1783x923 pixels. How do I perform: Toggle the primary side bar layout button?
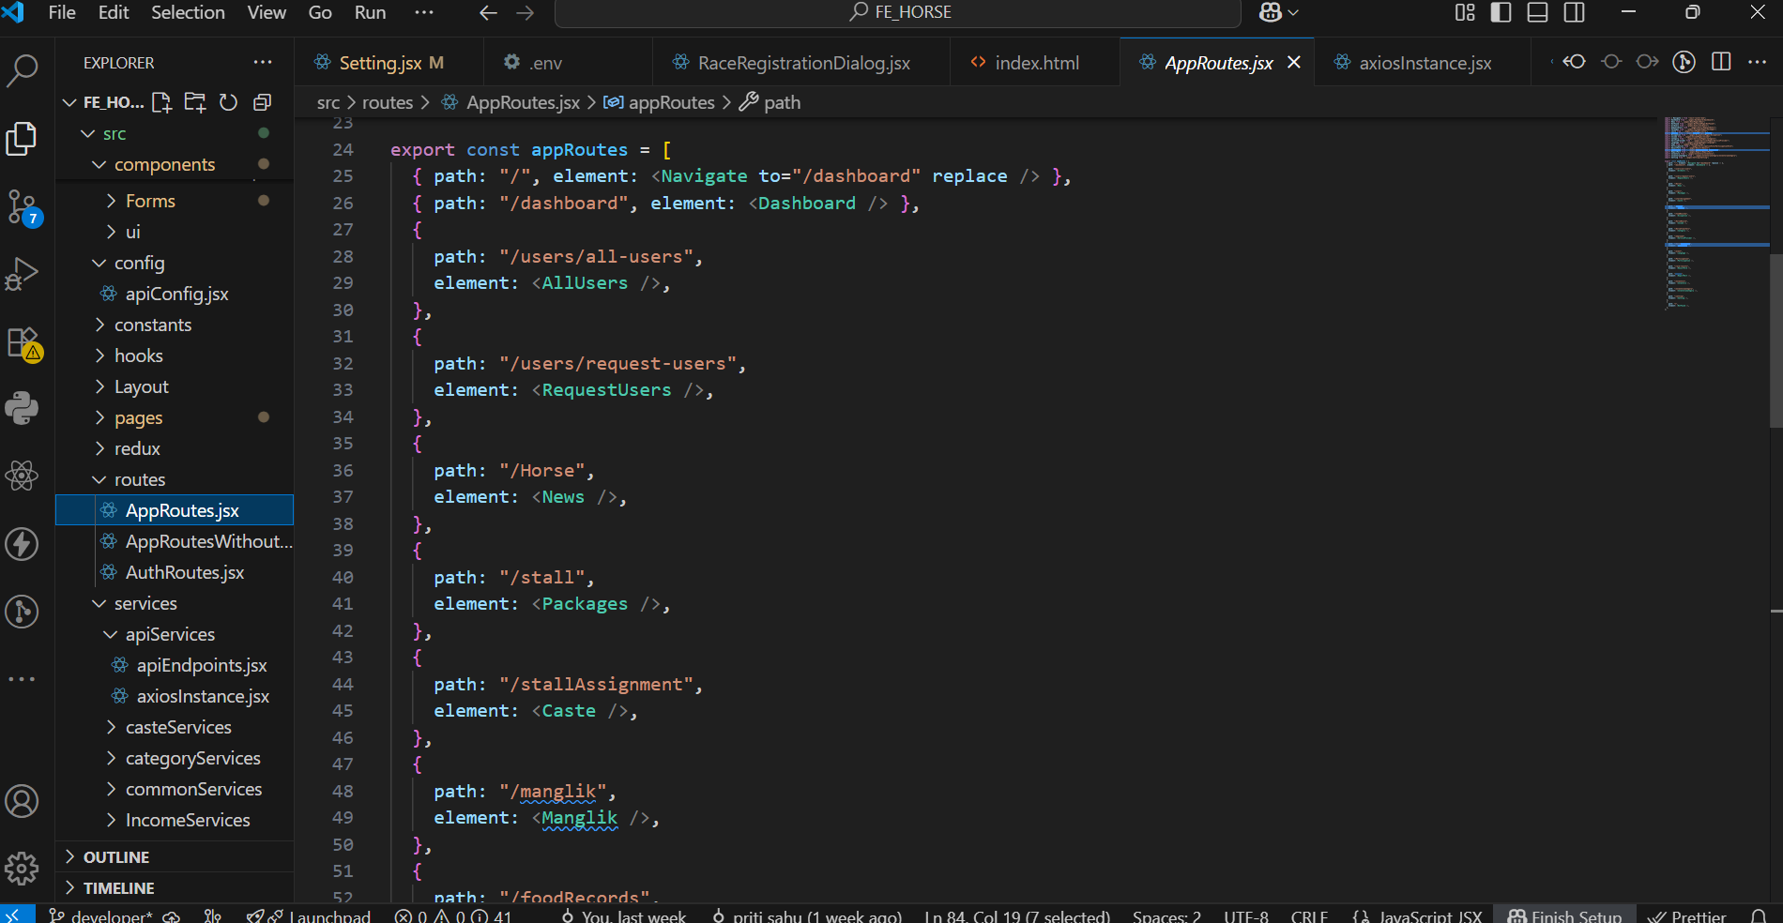click(x=1501, y=12)
